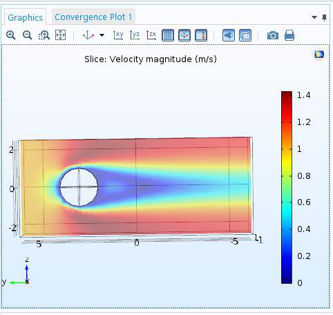Click the Zoom Out magnifier icon

coord(27,35)
